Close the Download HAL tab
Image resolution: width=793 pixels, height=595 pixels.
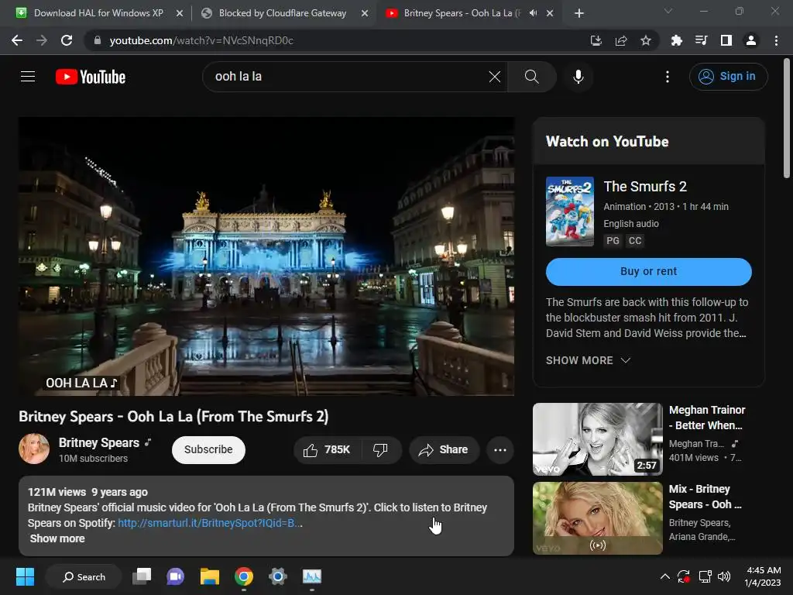(x=180, y=13)
